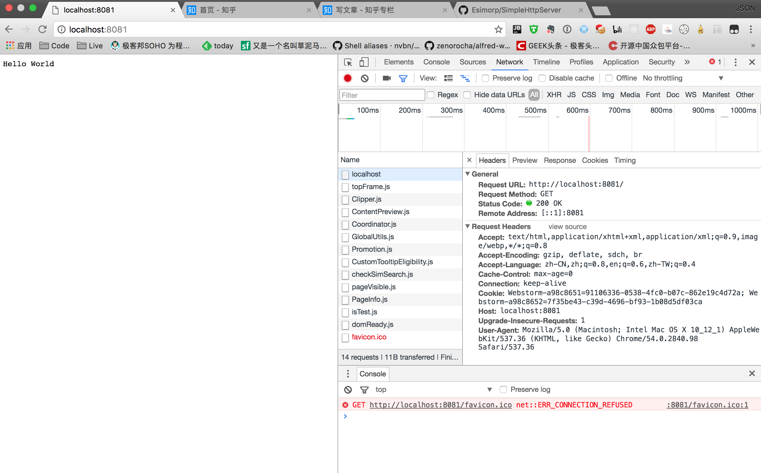Reload the page

(43, 30)
